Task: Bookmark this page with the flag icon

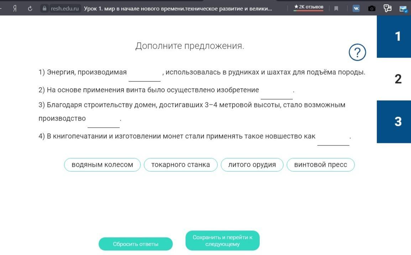Action: (336, 9)
